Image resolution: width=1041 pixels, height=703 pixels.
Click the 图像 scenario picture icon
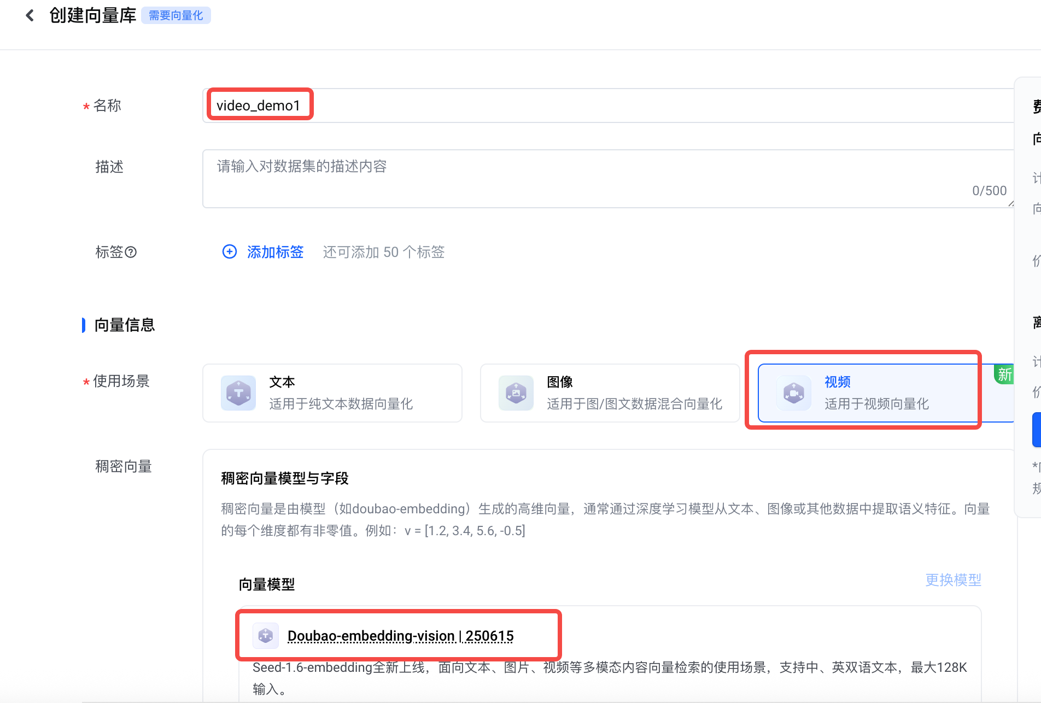click(516, 393)
